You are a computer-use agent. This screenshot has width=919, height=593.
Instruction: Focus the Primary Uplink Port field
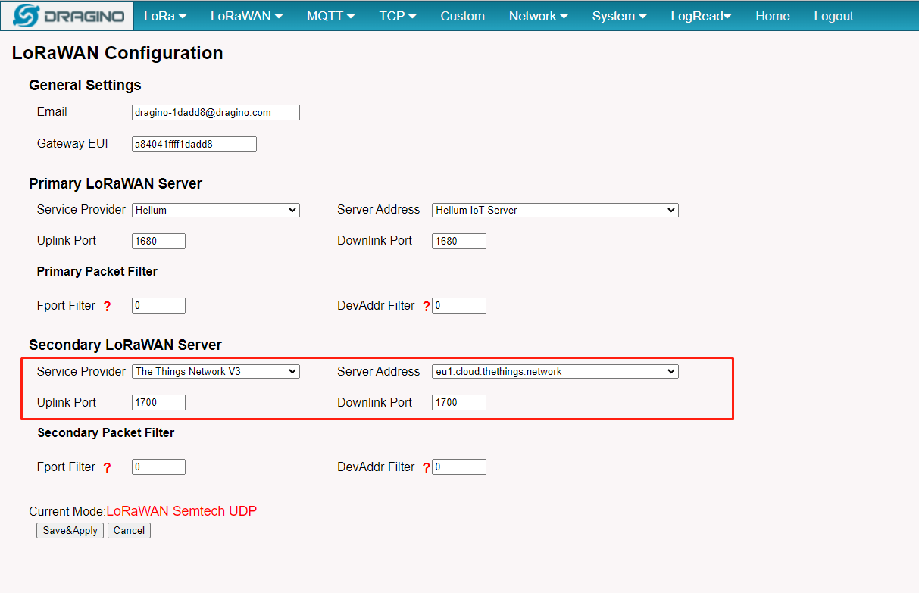[158, 241]
